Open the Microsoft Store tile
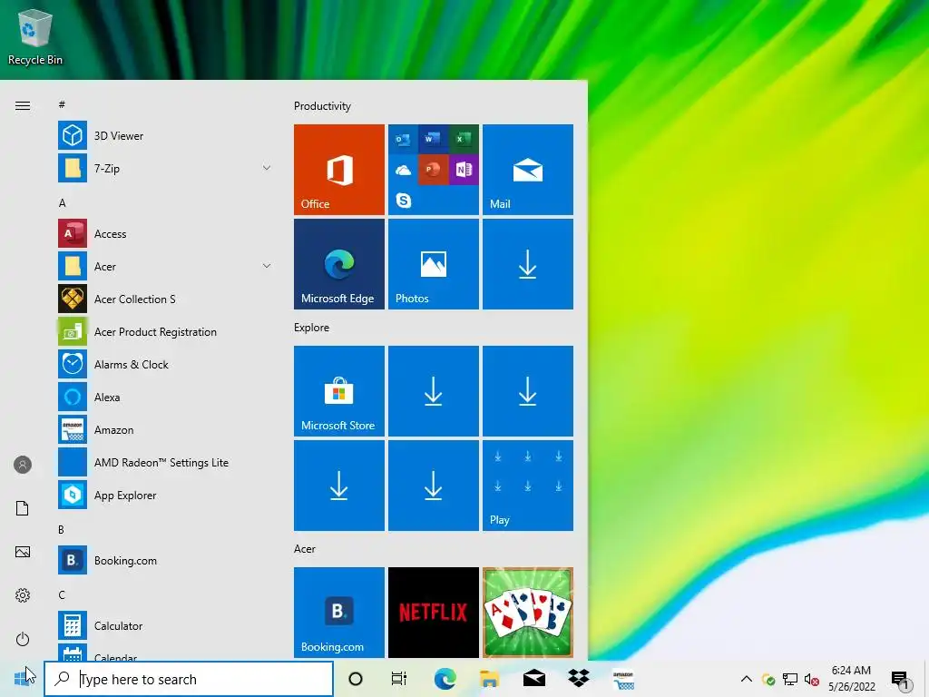The height and width of the screenshot is (697, 929). click(339, 391)
